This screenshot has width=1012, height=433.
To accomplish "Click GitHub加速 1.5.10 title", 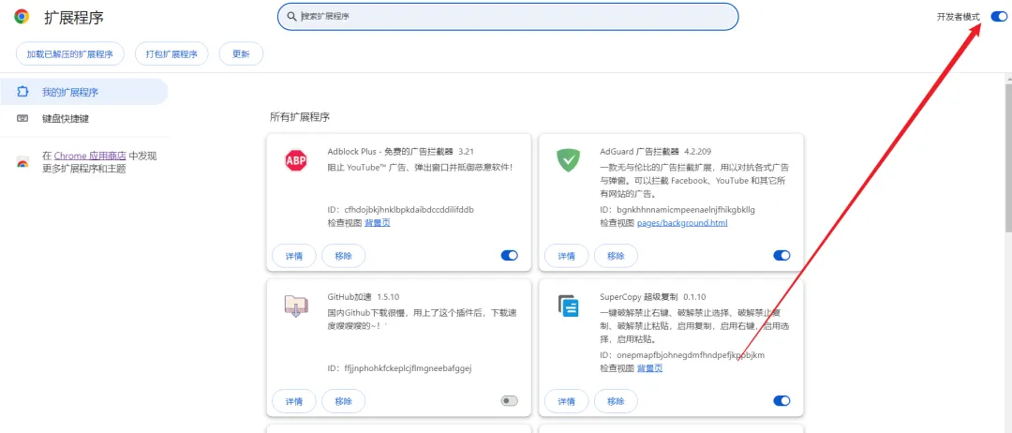I will [x=364, y=297].
